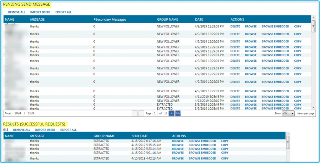The width and height of the screenshot is (320, 163).
Task: Click Import Users in pending section
Action: click(40, 12)
